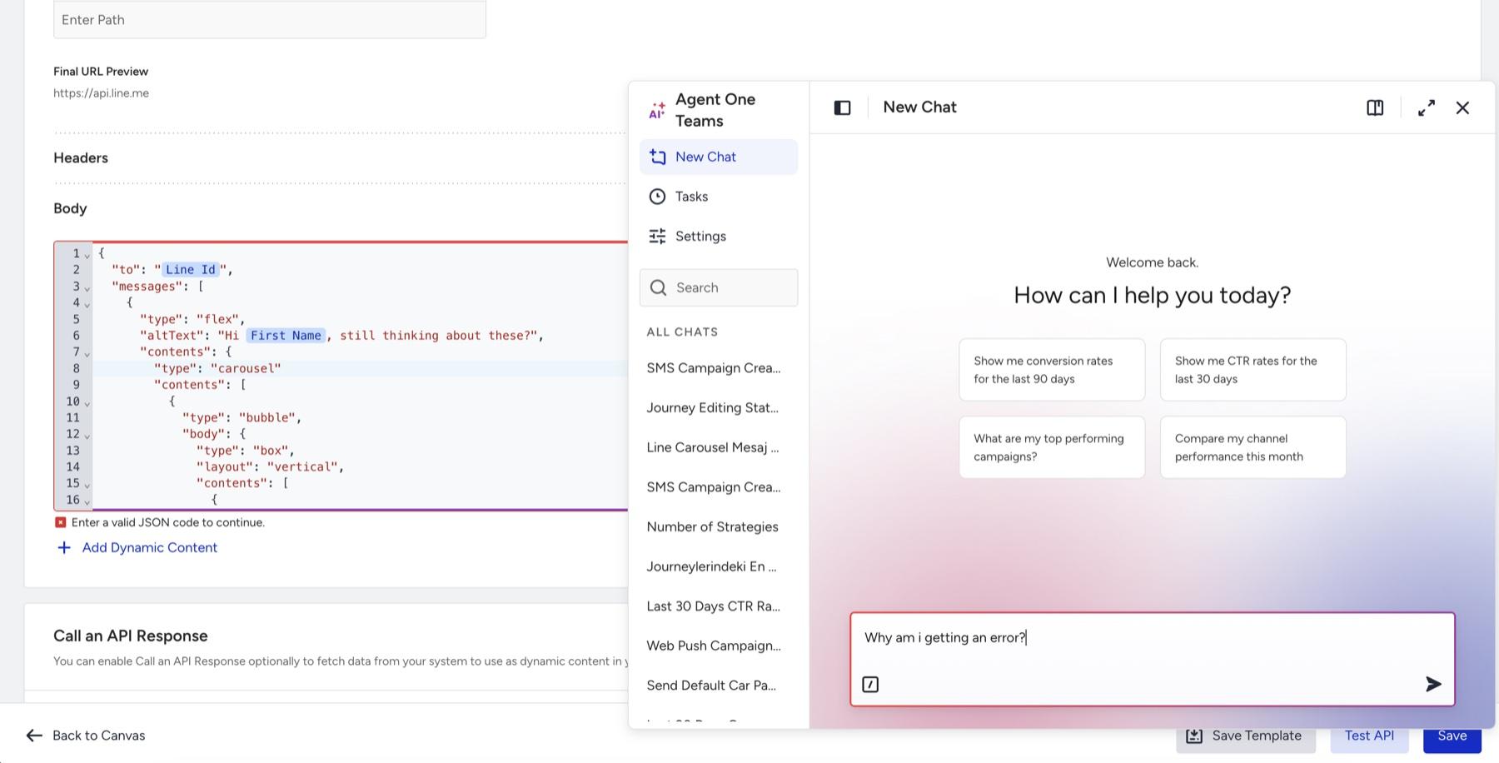Open the slash commands icon in chat box
Viewport: 1499px width, 763px height.
click(x=870, y=684)
